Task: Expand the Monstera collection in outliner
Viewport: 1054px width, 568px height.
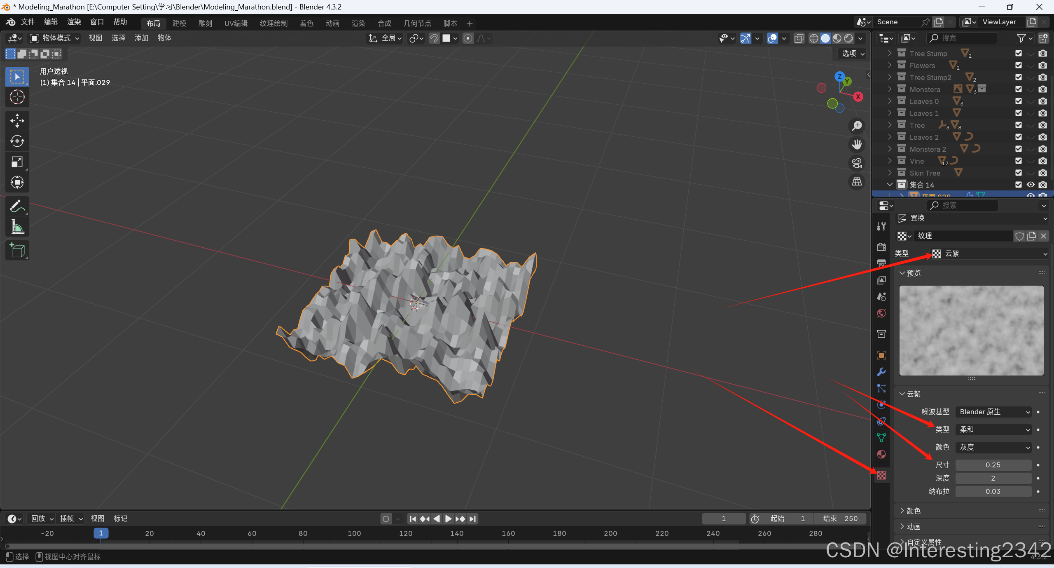Action: coord(890,89)
